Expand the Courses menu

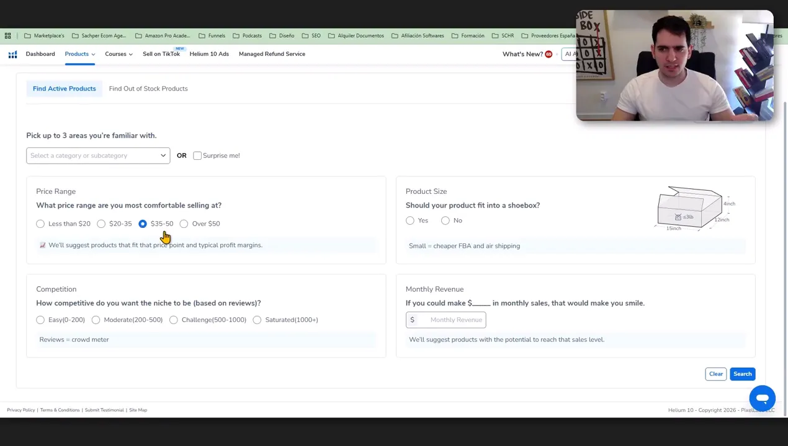tap(119, 54)
